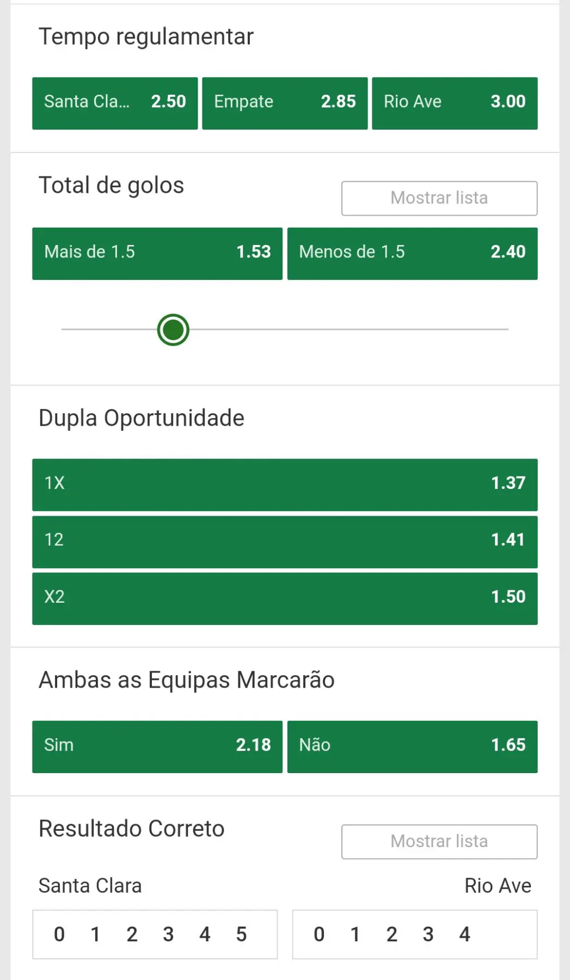Select Sim for both teams scoring

pyautogui.click(x=157, y=746)
